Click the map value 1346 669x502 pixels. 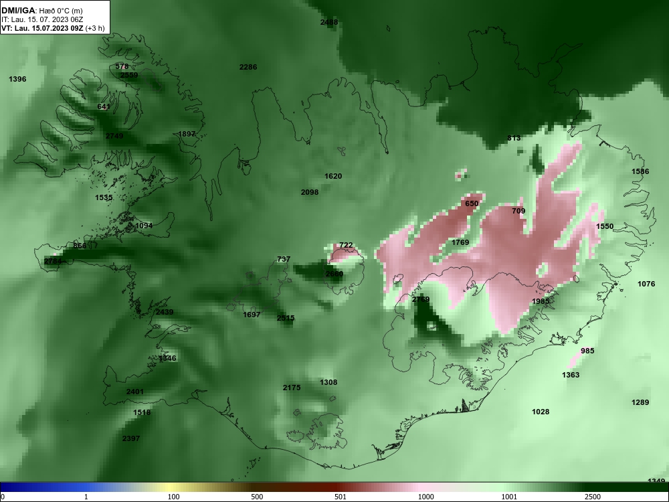(167, 358)
